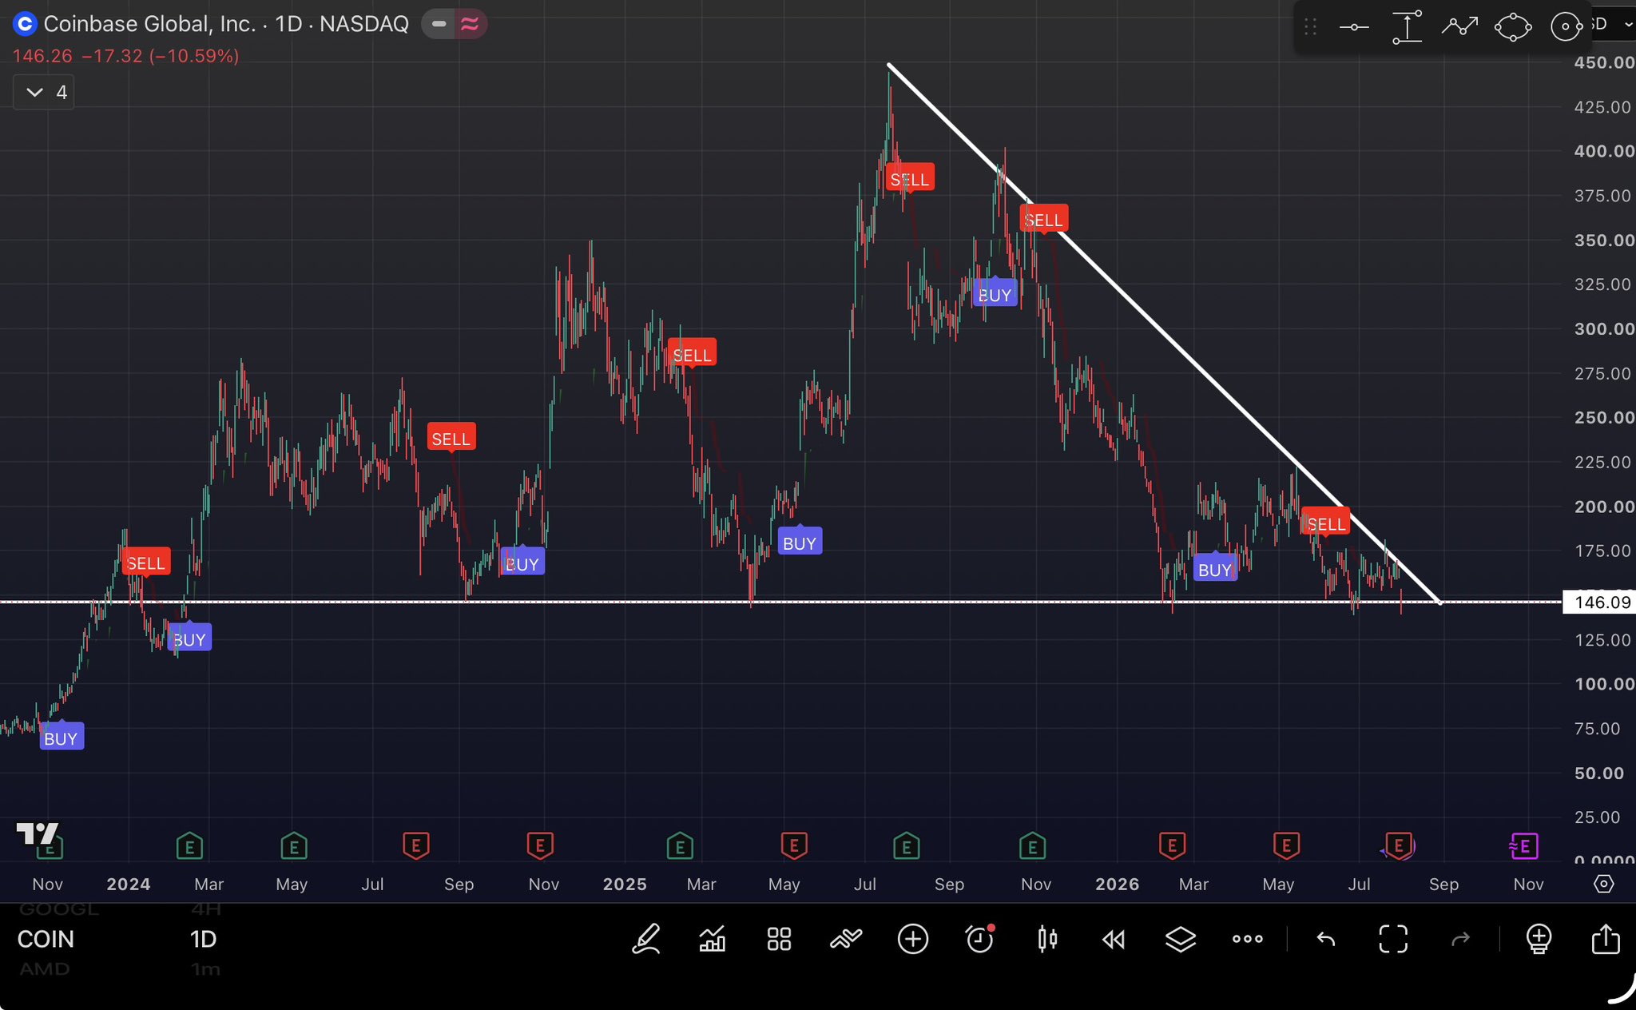Grab the drawing favorites toolbar dotted handle
Image resolution: width=1636 pixels, height=1010 pixels.
coord(1310,27)
